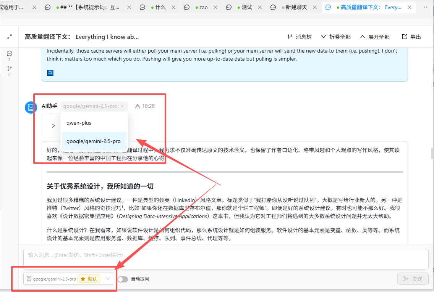Viewport: 434px width, 292px height.
Task: Click the branch count icon in sidebar
Action: [x=10, y=69]
